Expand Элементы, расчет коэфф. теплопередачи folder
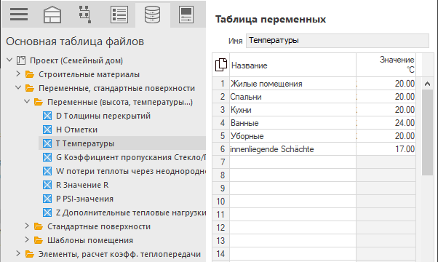This screenshot has width=438, height=262. (x=18, y=253)
